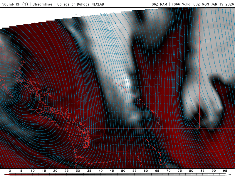Viewport: 235px width, 176px height.
Task: Click the '55' colorbar label
Action: pos(135,171)
